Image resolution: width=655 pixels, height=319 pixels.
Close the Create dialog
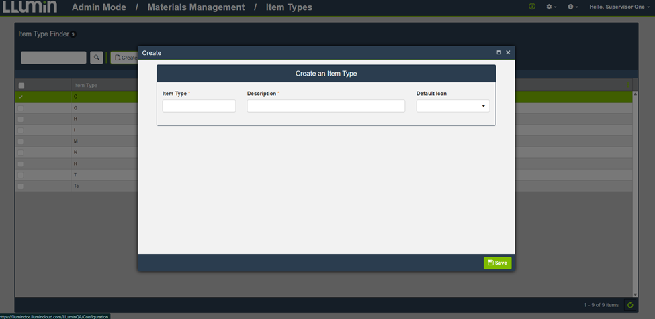click(x=508, y=52)
